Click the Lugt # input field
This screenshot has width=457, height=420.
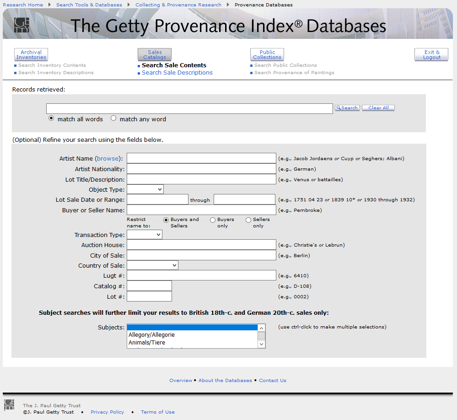click(201, 275)
